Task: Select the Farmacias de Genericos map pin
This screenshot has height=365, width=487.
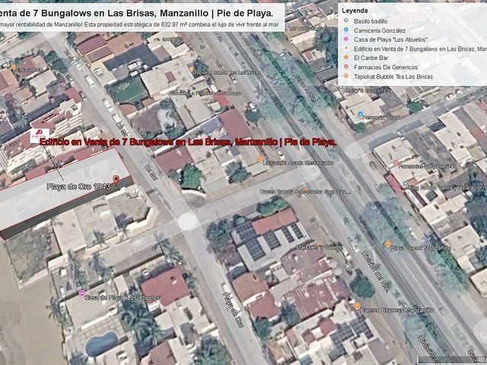Action: click(x=396, y=163)
